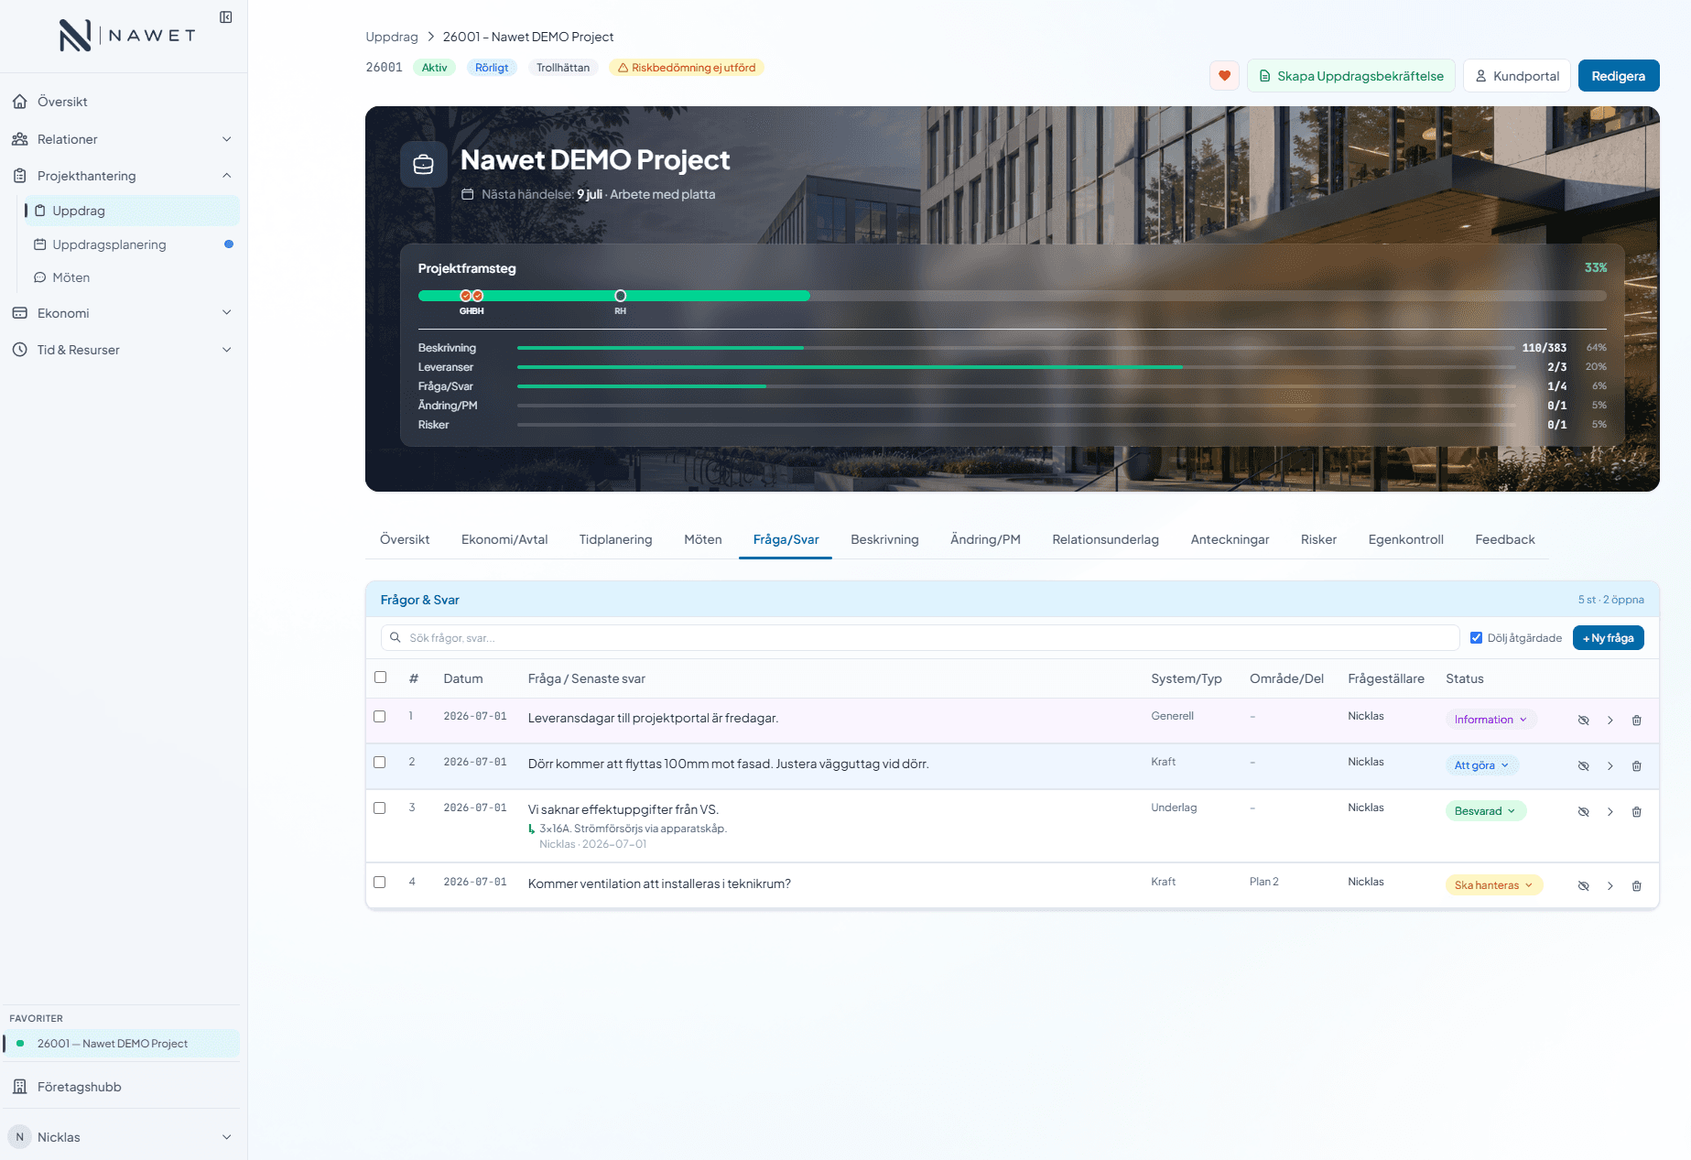Click the search magnifier icon
Viewport: 1691px width, 1160px height.
(396, 637)
